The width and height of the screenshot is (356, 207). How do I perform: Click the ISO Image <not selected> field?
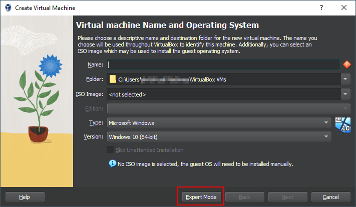click(224, 94)
